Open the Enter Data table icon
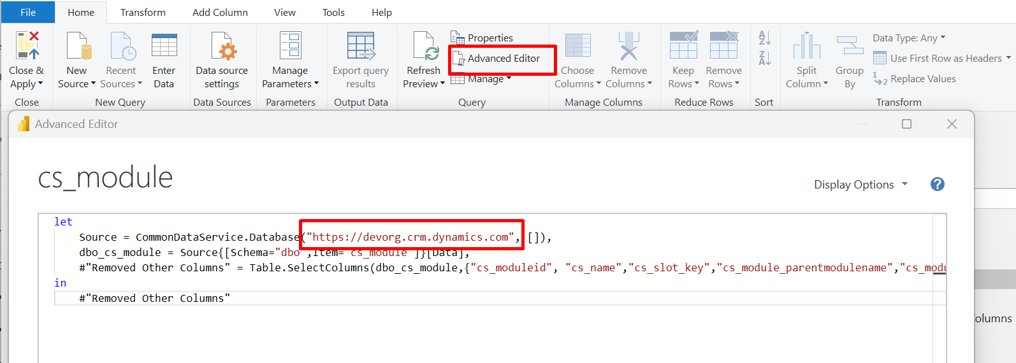1016x363 pixels. [x=164, y=46]
